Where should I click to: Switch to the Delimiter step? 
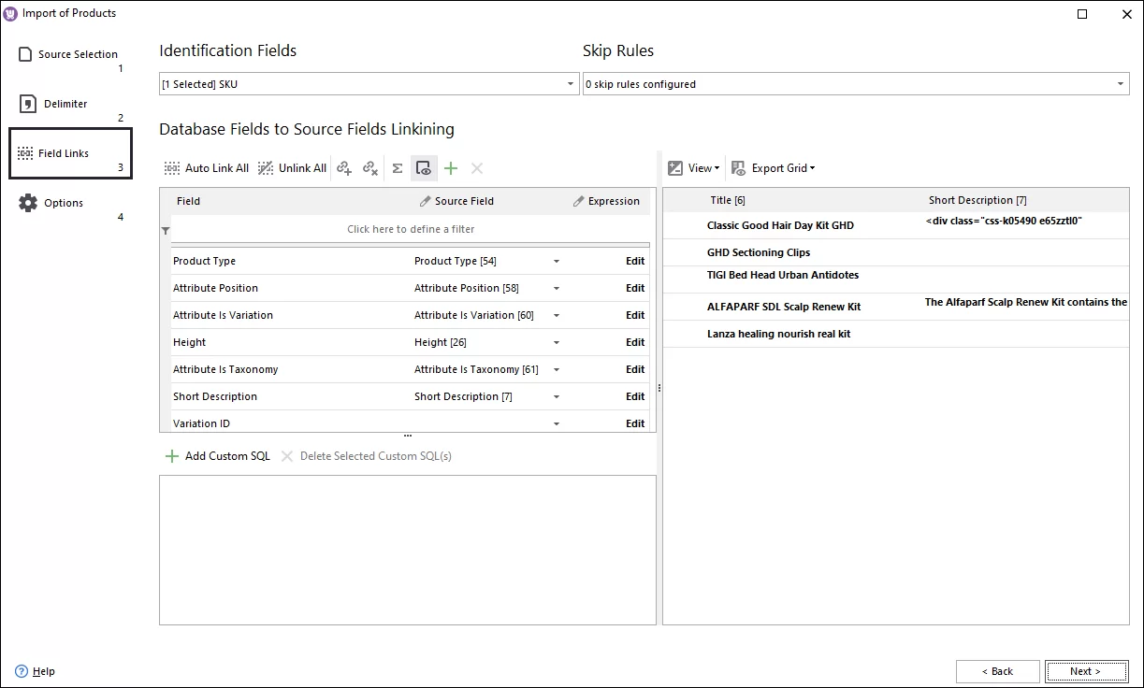click(x=27, y=103)
